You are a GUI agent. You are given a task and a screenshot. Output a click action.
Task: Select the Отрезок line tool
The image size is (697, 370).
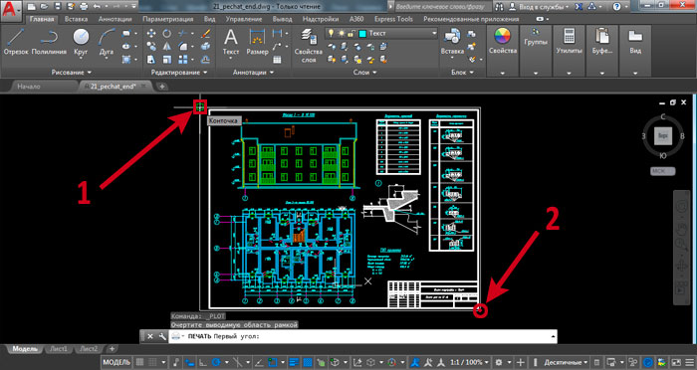point(16,42)
